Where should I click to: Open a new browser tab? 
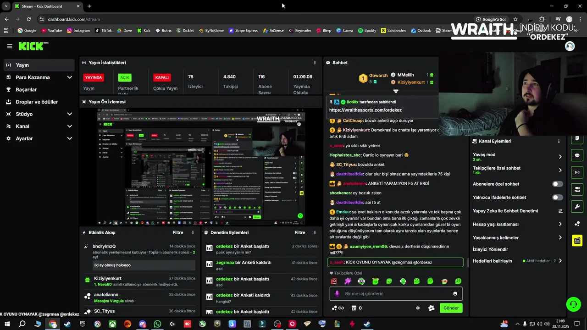(89, 6)
